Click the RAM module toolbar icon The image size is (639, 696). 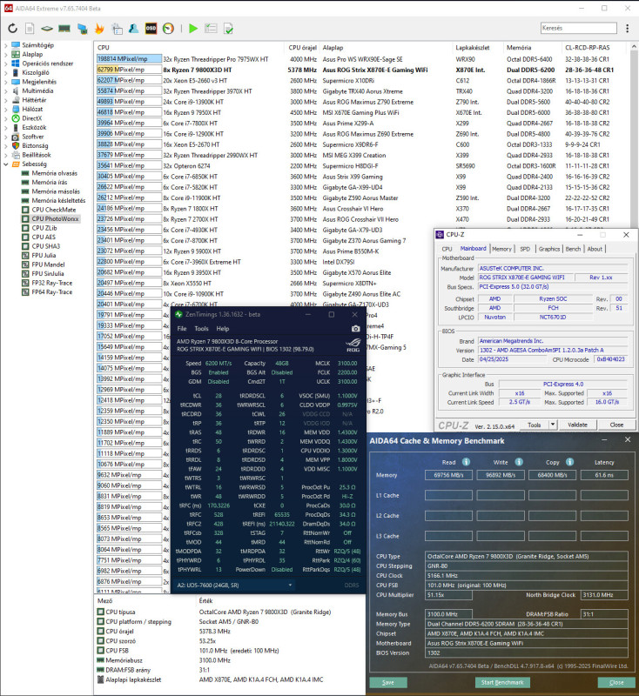tap(64, 29)
